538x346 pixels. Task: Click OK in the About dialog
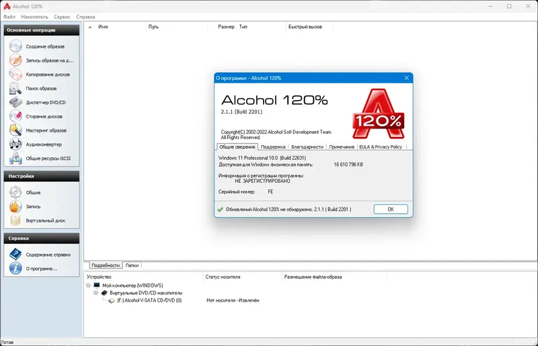click(391, 209)
